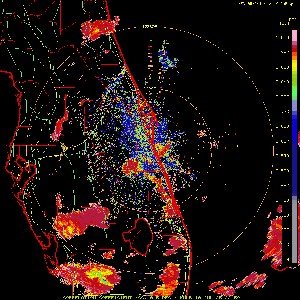Click the 0.893 scale value
This screenshot has height=300, width=300.
282,67
